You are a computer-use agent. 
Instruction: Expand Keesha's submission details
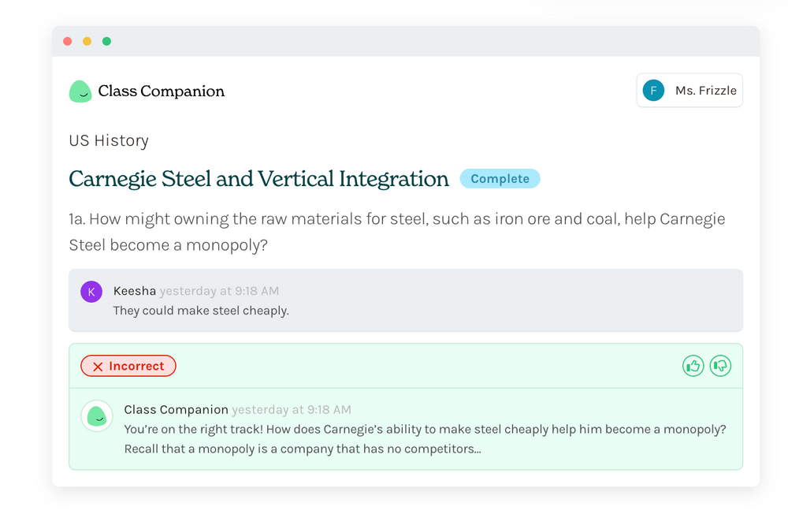tap(405, 300)
